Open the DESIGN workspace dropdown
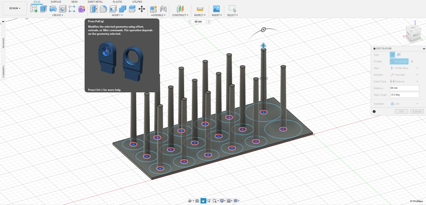The width and height of the screenshot is (426, 205). [15, 8]
